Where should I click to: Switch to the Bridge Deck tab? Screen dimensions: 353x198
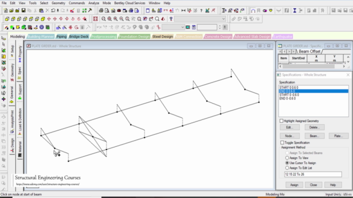(79, 36)
